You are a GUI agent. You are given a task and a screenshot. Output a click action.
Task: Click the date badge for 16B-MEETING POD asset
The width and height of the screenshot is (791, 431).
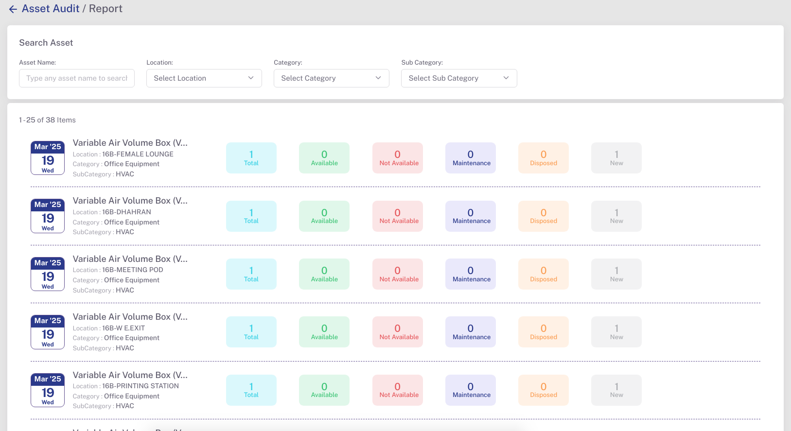coord(48,274)
